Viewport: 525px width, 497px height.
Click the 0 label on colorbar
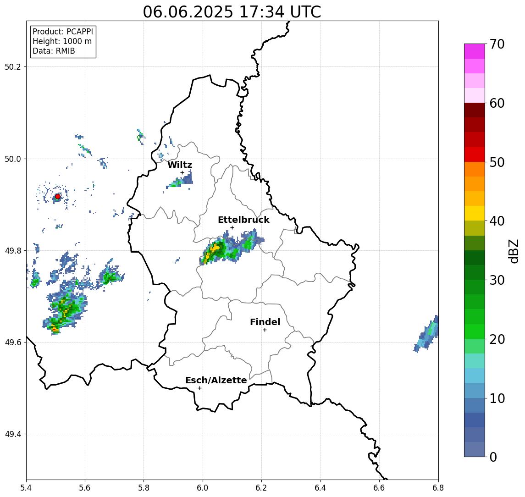click(x=493, y=457)
